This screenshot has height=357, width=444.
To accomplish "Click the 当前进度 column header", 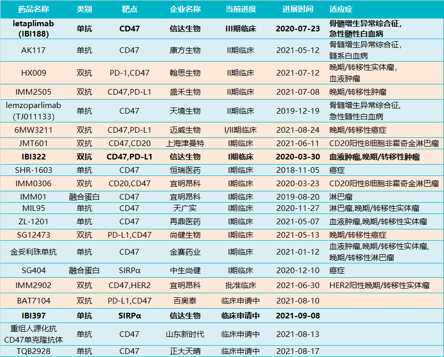I will pos(240,9).
